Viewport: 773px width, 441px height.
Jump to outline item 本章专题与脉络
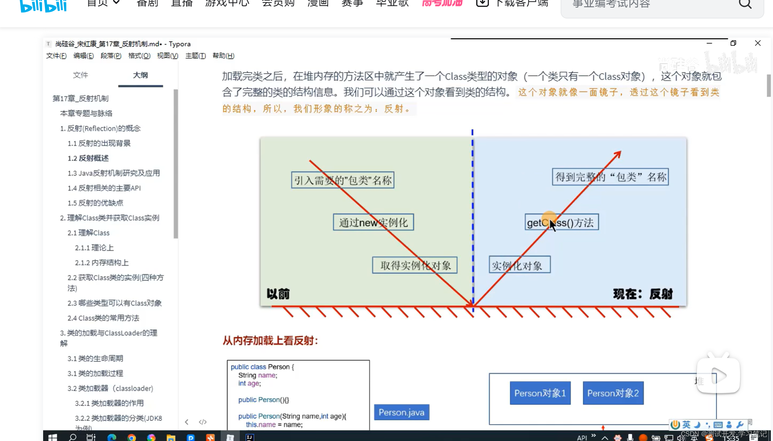[x=86, y=113]
